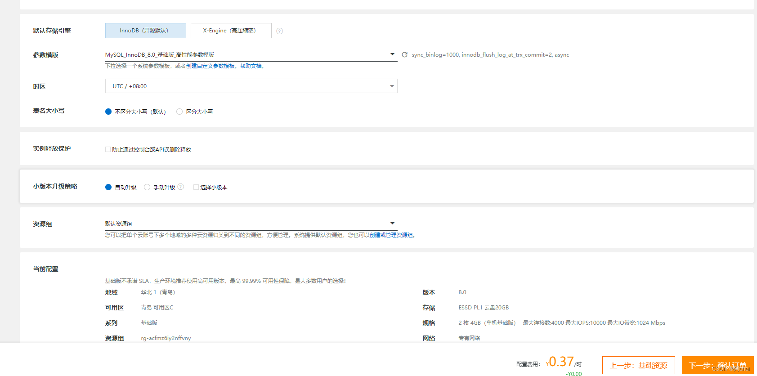Open 创建自定义参数模板 link
The width and height of the screenshot is (757, 376).
[211, 66]
